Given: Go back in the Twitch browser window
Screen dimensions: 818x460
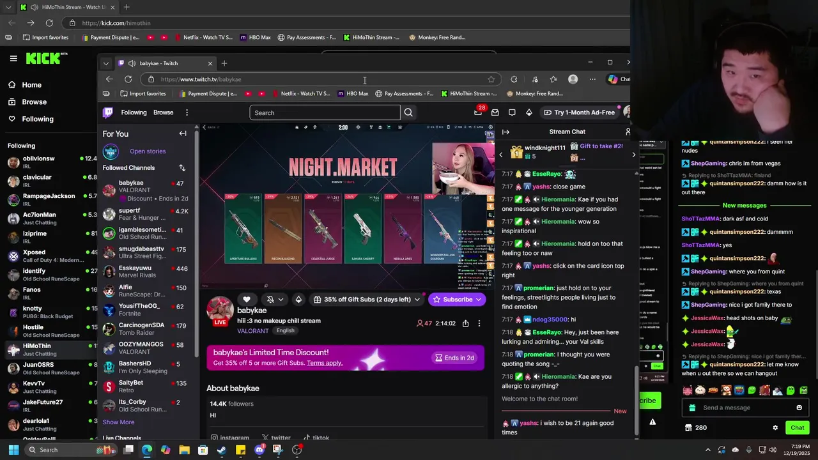Looking at the screenshot, I should click(109, 79).
